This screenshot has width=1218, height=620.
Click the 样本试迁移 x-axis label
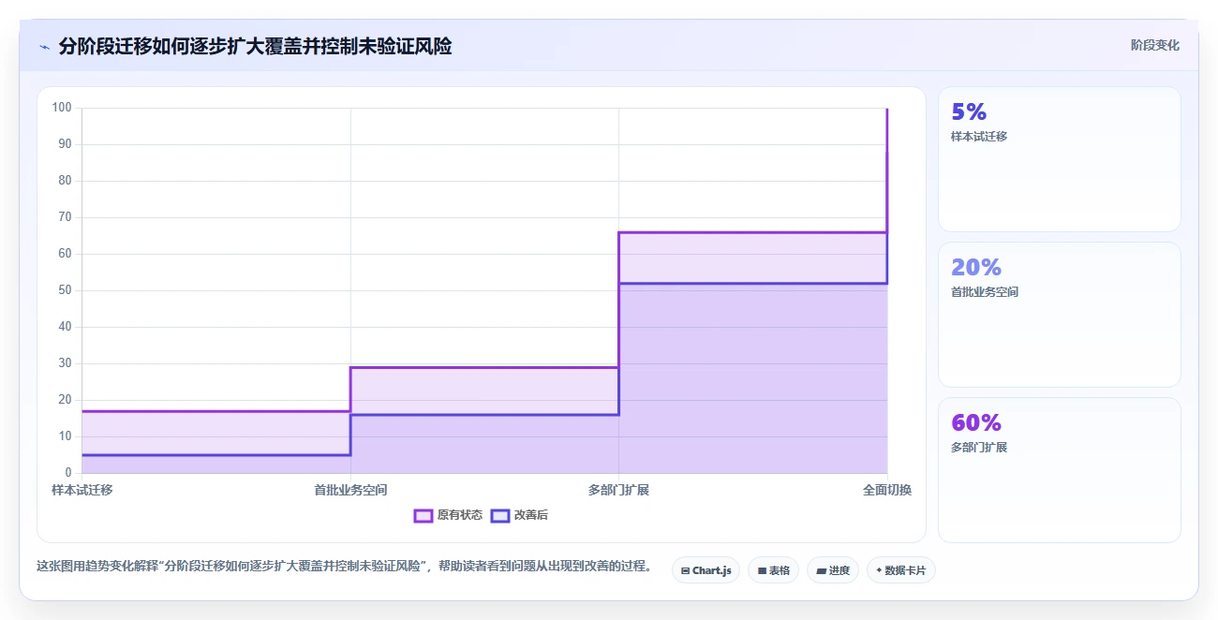[82, 490]
